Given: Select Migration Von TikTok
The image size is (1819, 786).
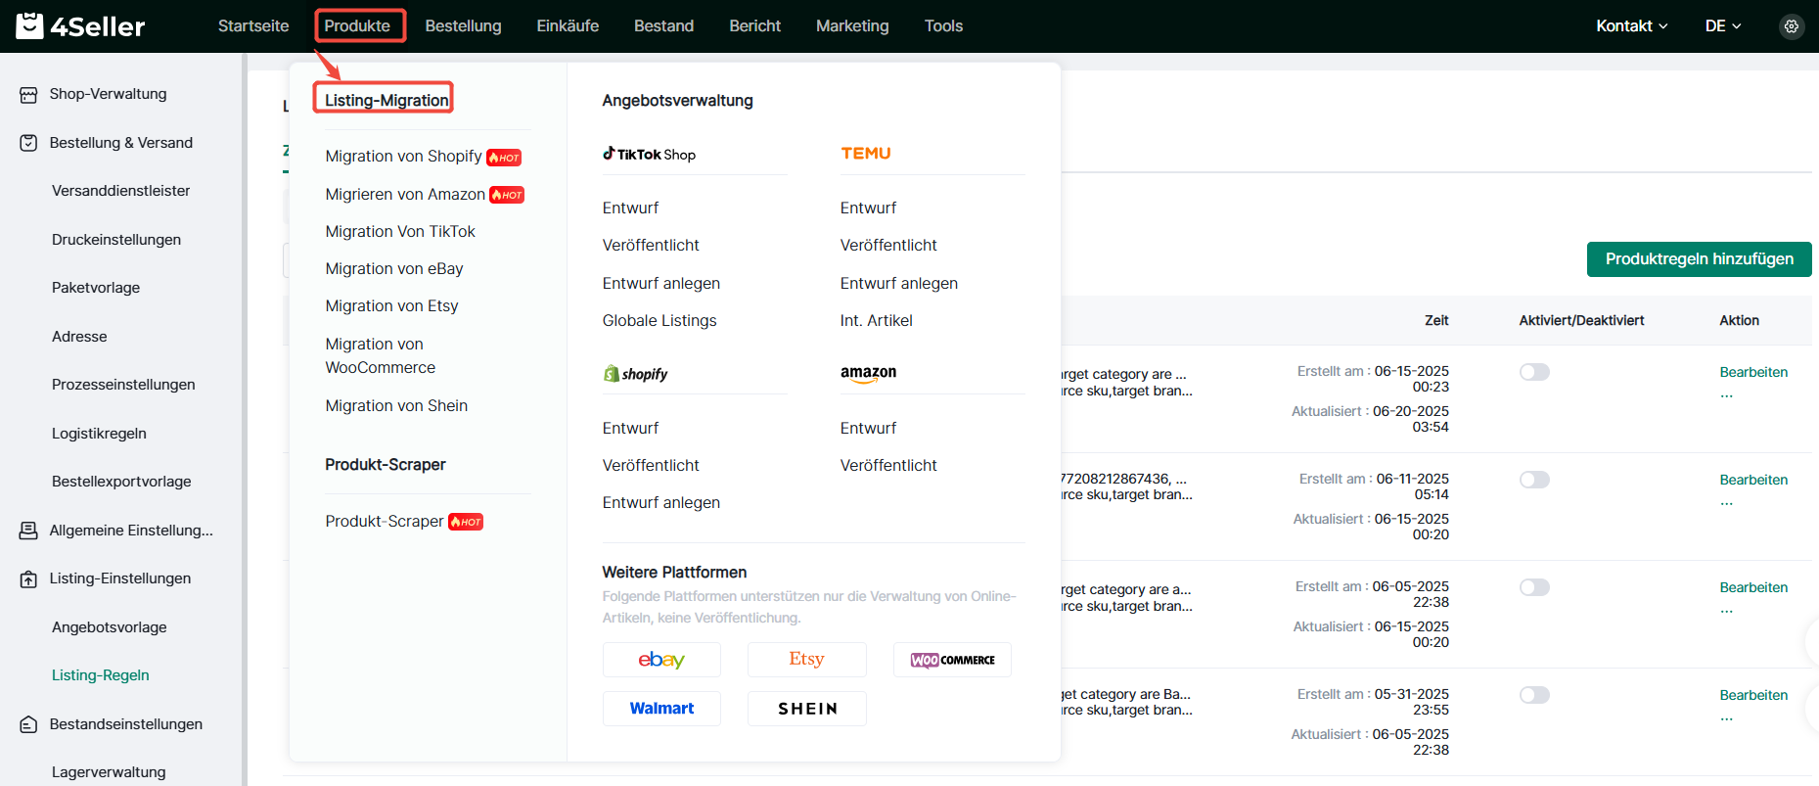Looking at the screenshot, I should 400,232.
